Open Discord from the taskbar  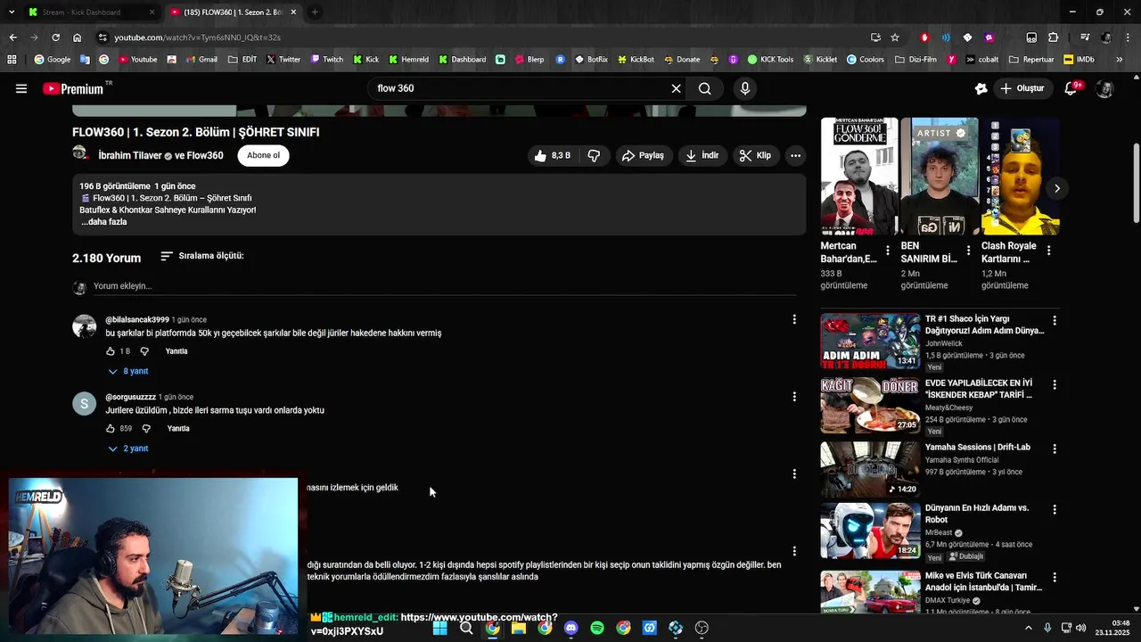[x=571, y=628]
